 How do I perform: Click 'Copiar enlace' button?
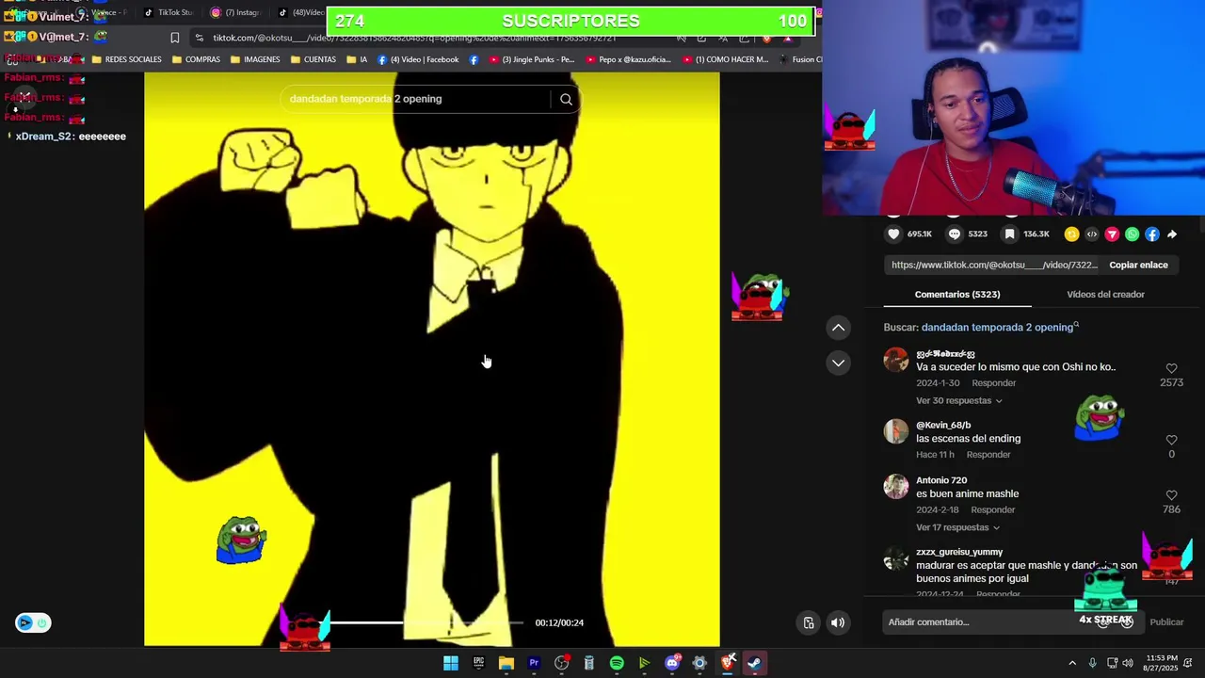[x=1138, y=265]
